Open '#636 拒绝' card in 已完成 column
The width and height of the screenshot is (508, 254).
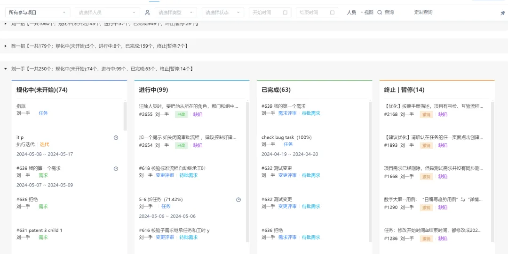pos(272,231)
